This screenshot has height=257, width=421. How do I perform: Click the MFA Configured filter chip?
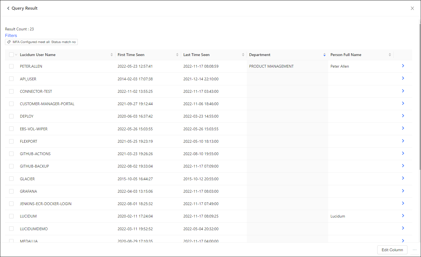coord(41,42)
